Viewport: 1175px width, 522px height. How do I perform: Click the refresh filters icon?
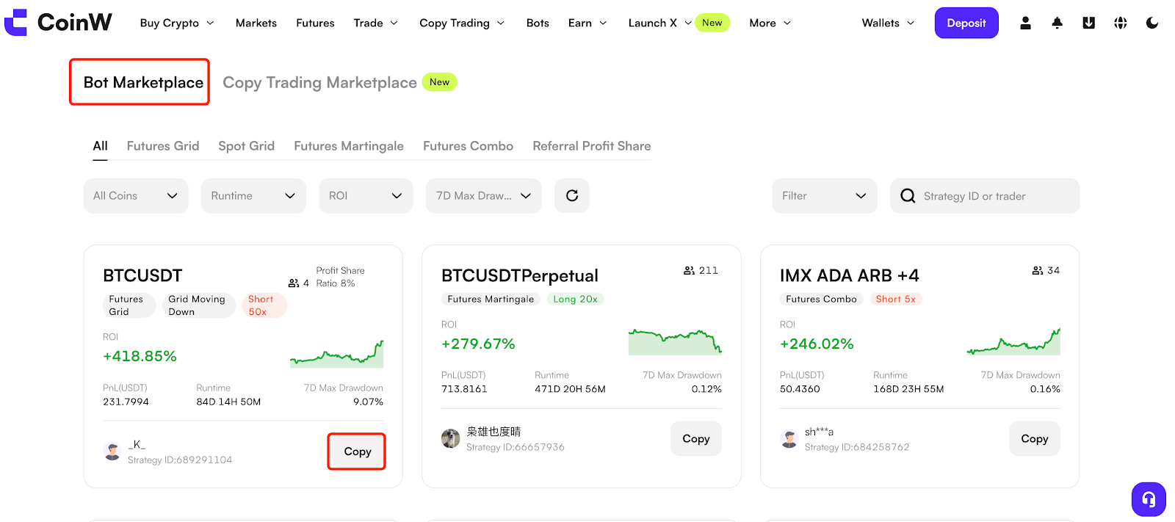[x=571, y=196]
